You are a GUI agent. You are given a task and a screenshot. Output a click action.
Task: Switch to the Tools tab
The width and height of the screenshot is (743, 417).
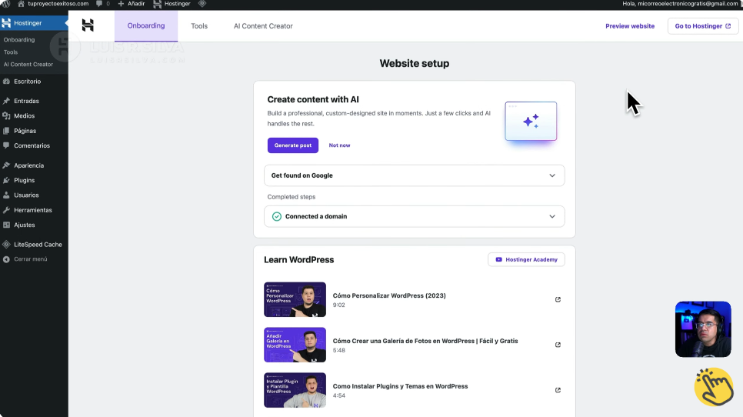coord(199,26)
